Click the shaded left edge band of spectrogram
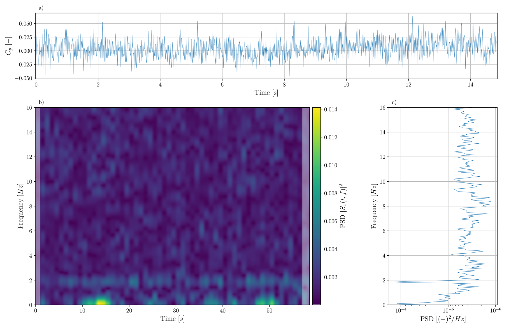Image resolution: width=506 pixels, height=328 pixels. coord(38,206)
